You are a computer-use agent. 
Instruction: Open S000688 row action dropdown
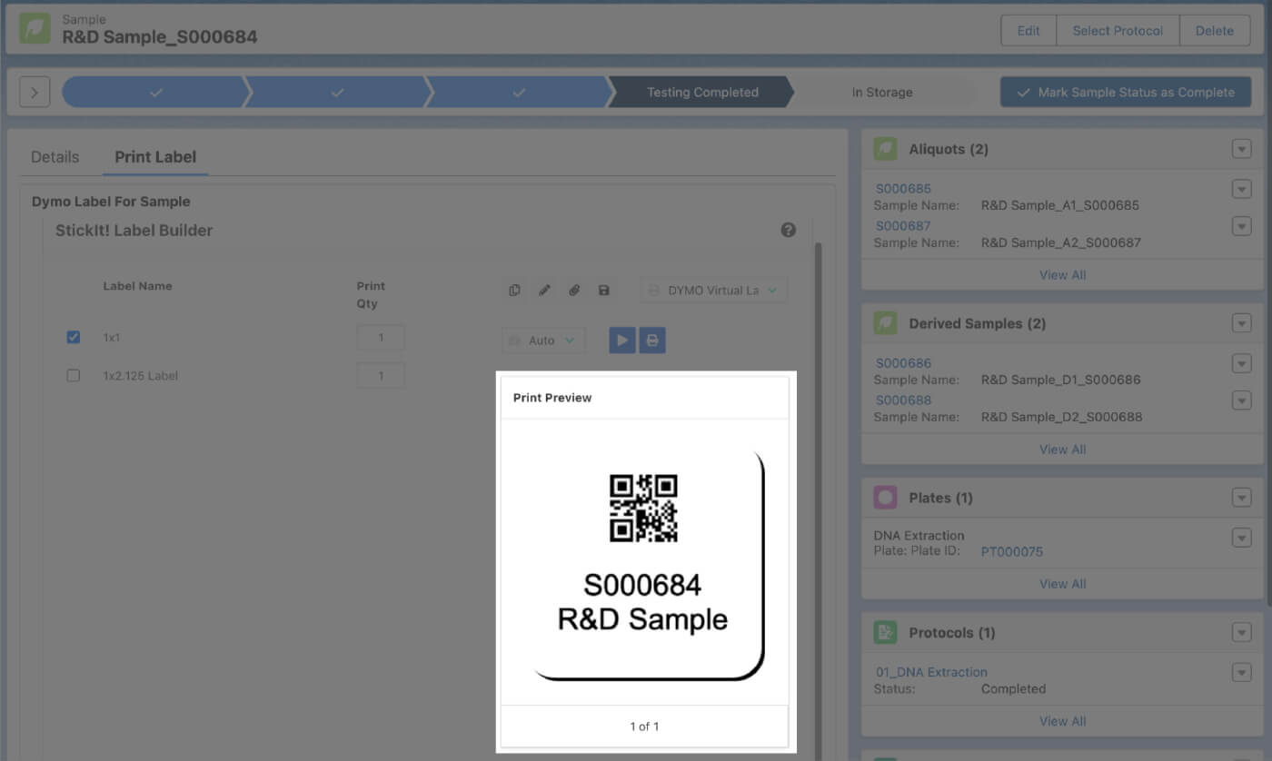tap(1242, 400)
